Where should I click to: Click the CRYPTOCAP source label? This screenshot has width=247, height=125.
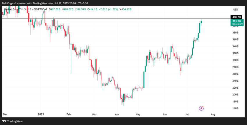pyautogui.click(x=40, y=9)
